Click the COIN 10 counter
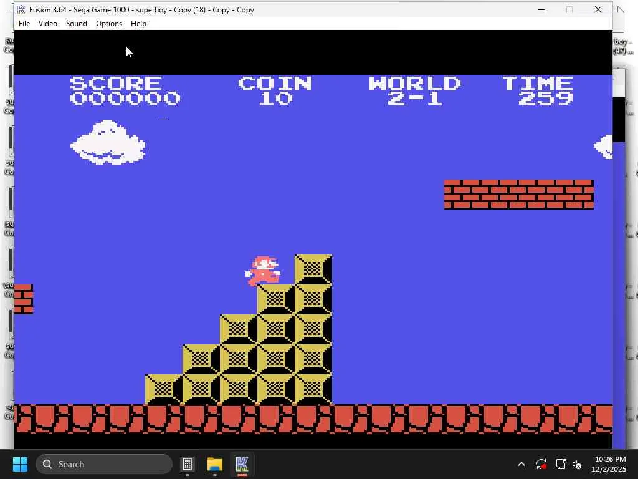Viewport: 638px width, 479px height. (275, 91)
